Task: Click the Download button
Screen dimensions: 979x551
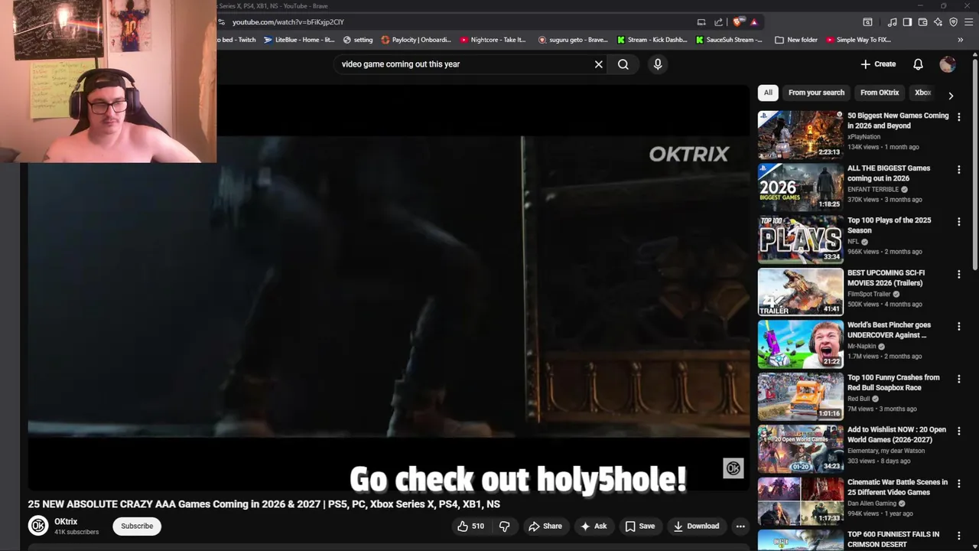Action: pos(696,526)
